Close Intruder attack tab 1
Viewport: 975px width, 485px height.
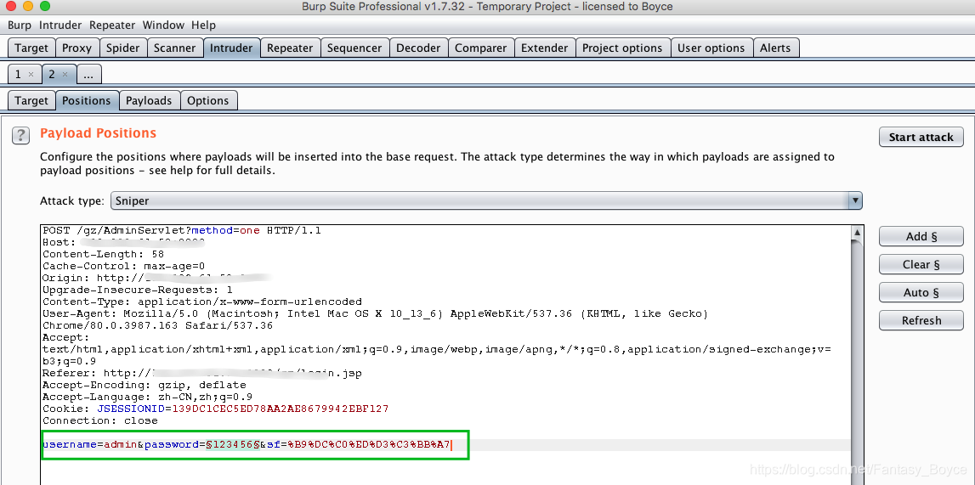pos(31,75)
